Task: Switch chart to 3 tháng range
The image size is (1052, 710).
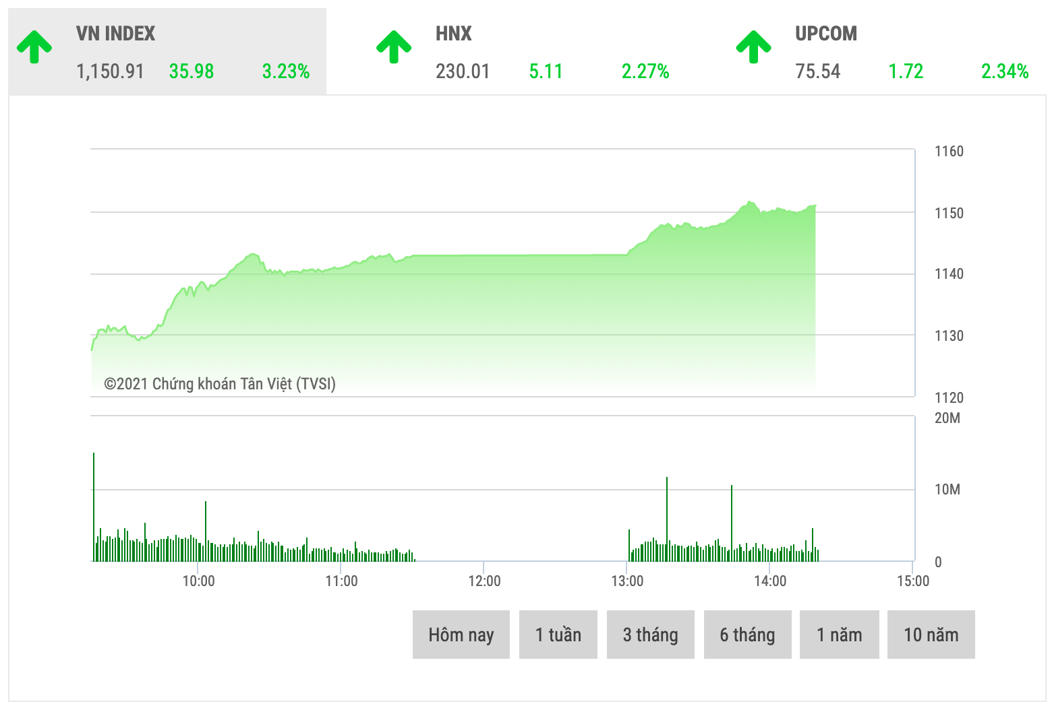Action: pos(650,635)
